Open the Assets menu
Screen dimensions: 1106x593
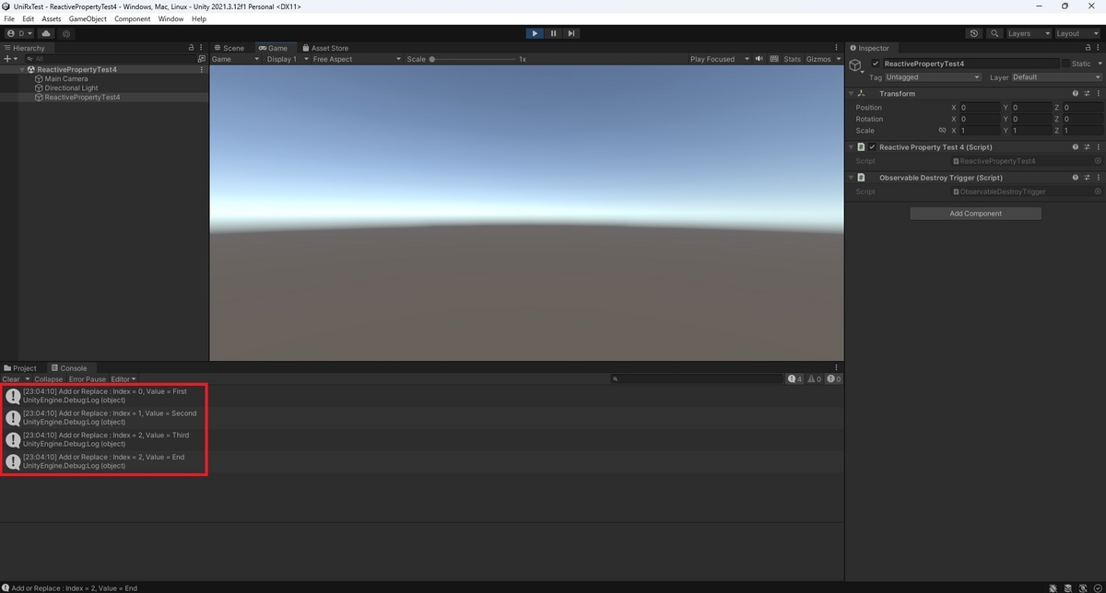(x=52, y=18)
